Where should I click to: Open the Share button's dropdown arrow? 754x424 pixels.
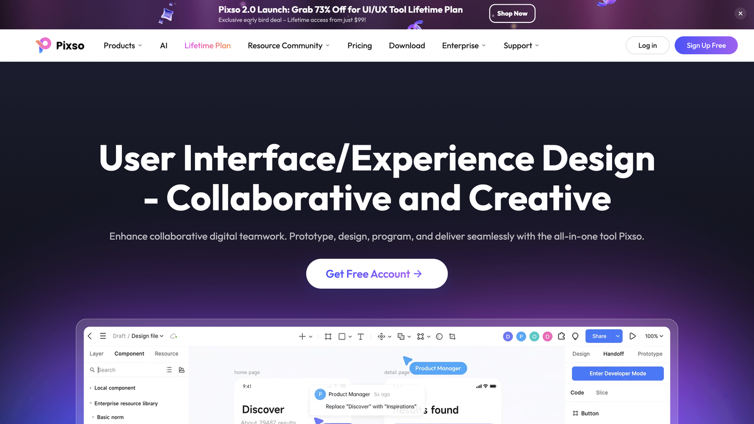617,336
